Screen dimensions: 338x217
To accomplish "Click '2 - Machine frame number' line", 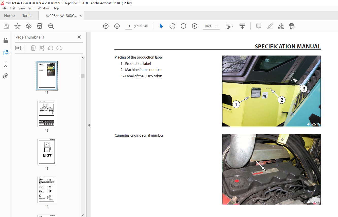I will (x=141, y=70).
